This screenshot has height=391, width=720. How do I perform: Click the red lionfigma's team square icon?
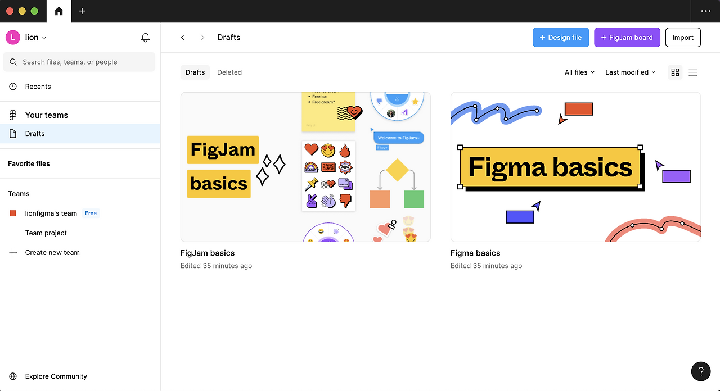click(x=13, y=213)
